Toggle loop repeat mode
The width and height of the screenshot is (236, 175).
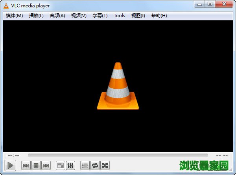point(95,166)
